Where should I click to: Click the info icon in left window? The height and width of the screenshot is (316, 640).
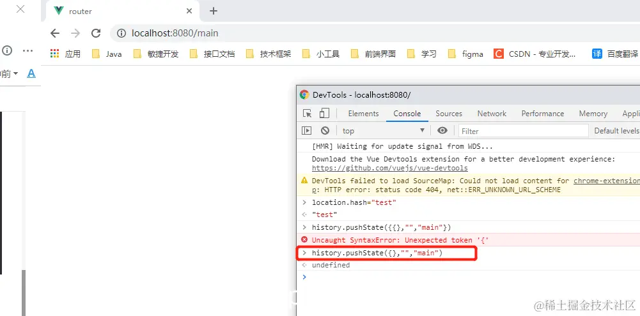[7, 50]
